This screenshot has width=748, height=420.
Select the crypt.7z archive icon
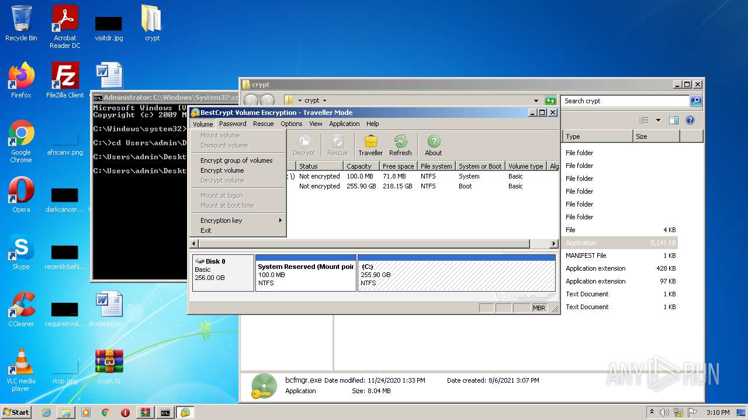[x=109, y=366]
